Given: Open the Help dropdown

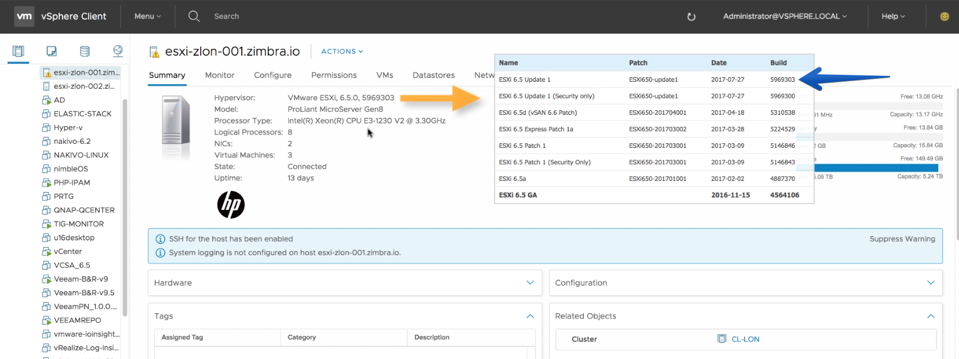Looking at the screenshot, I should click(x=893, y=16).
